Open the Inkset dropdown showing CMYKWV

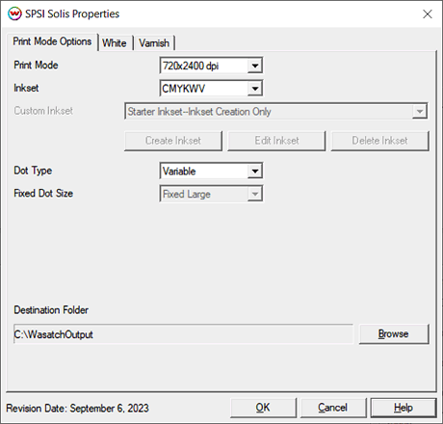[x=211, y=89]
